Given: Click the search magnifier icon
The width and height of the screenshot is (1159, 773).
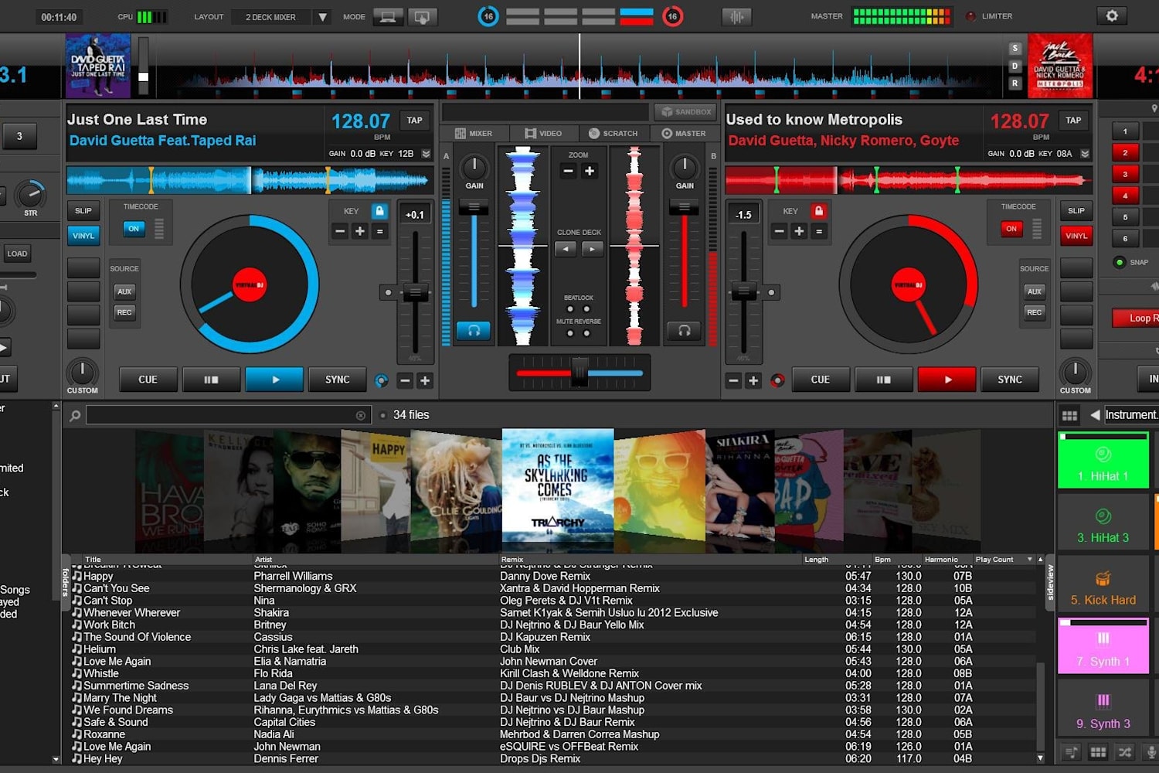Looking at the screenshot, I should pos(75,416).
